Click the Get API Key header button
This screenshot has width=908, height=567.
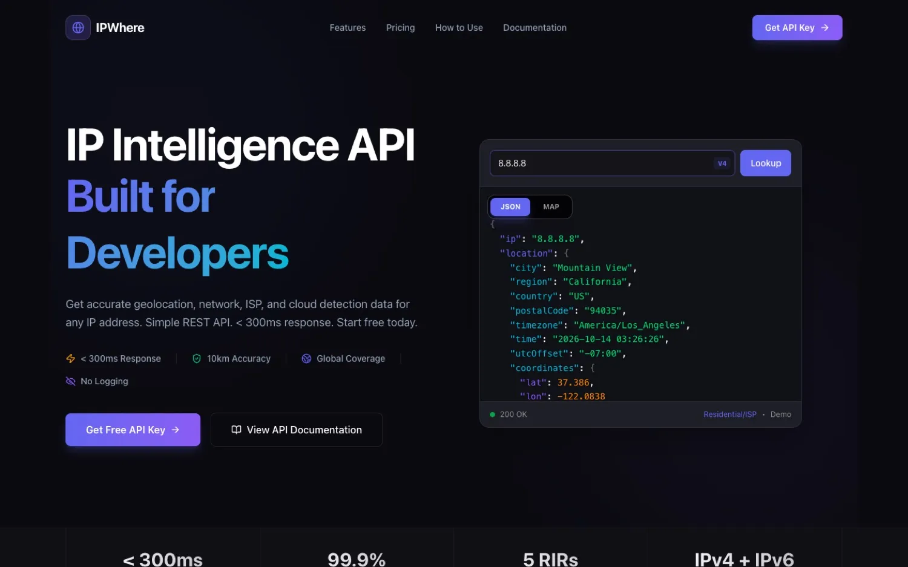[x=797, y=28]
